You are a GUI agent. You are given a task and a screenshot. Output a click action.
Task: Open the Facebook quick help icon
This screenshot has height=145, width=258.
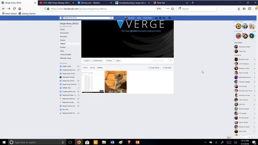[169, 18]
